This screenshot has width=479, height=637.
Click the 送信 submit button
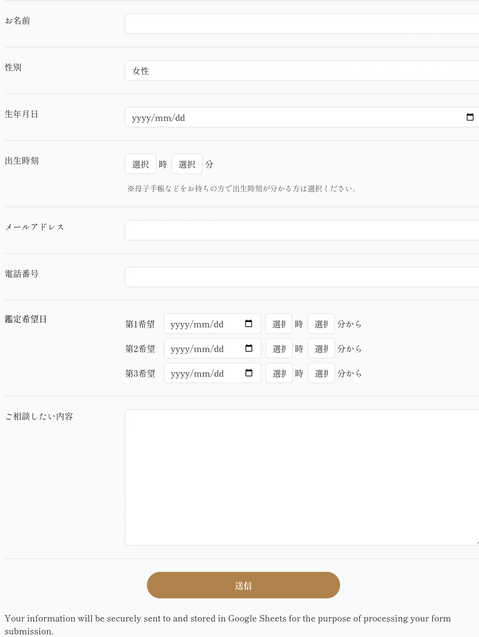[243, 585]
